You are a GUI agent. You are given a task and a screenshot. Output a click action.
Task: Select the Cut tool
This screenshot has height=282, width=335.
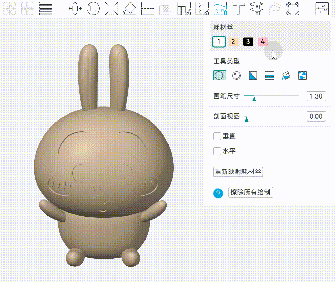click(x=148, y=8)
